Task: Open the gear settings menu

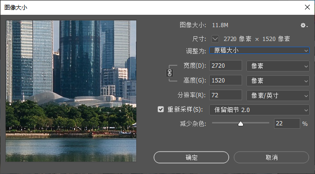Action: (x=304, y=25)
